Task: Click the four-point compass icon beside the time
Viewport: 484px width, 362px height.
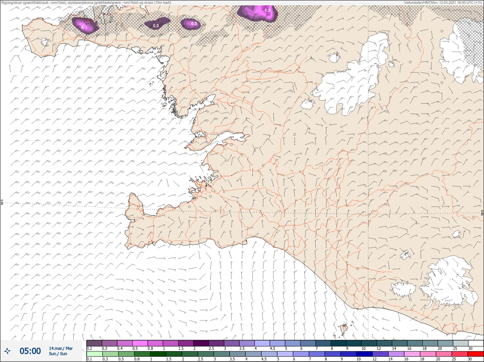Action: coord(7,351)
